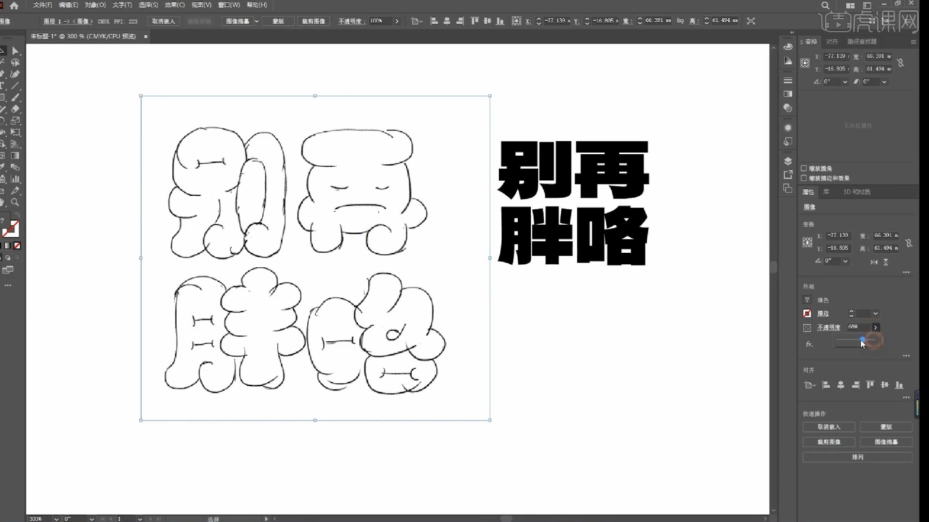Drag the 不透明度 slider at 68%

(x=861, y=340)
